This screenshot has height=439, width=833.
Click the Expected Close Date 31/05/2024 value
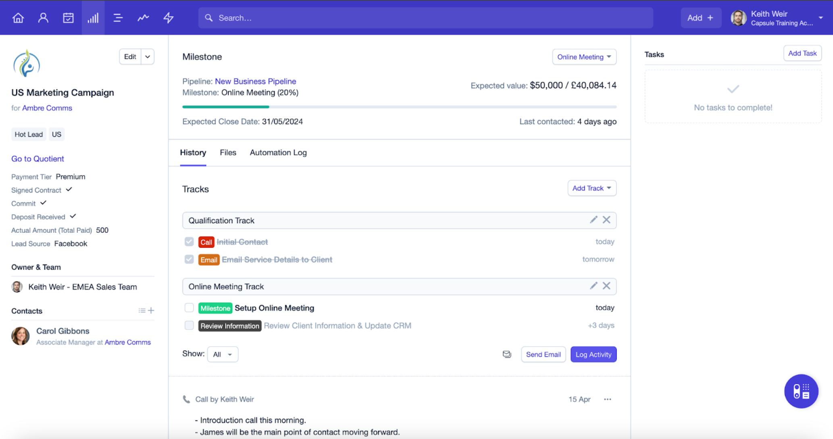point(282,122)
